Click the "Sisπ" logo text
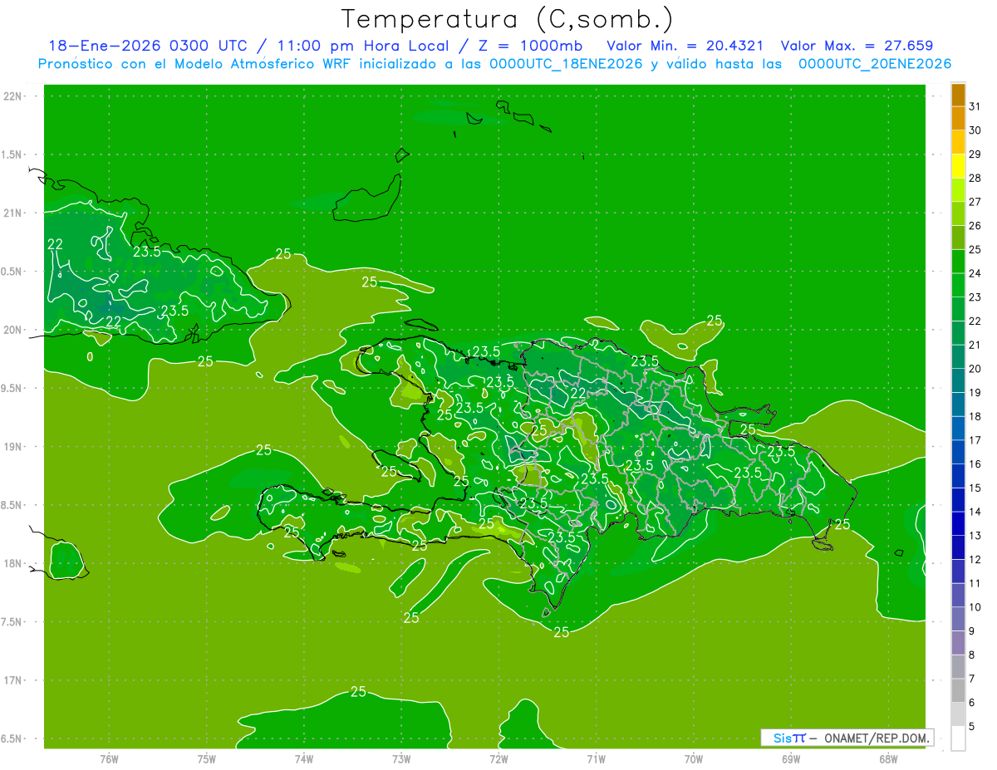Screen dimensions: 997x770 pos(789,738)
